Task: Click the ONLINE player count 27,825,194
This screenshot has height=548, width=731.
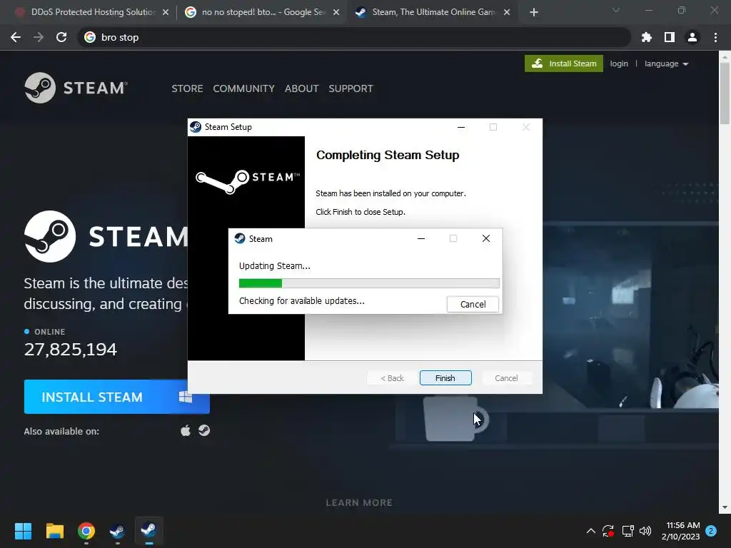Action: click(x=71, y=350)
